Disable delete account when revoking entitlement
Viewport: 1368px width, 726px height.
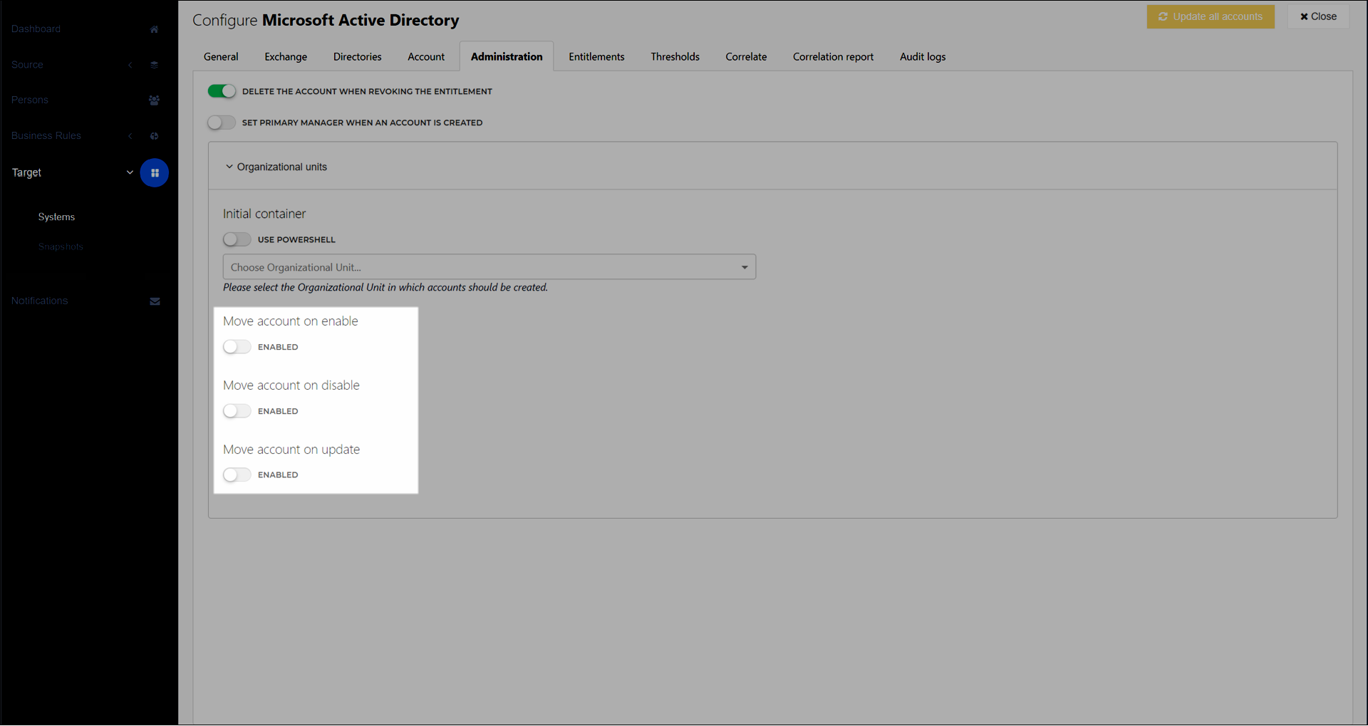tap(222, 91)
